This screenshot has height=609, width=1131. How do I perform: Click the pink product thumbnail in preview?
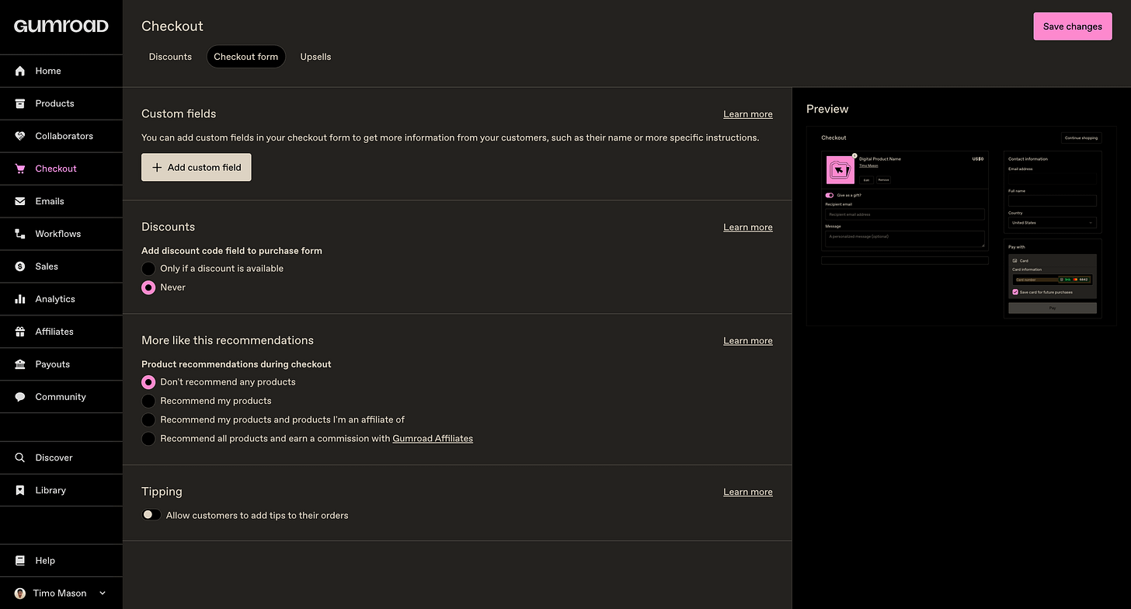pos(840,170)
